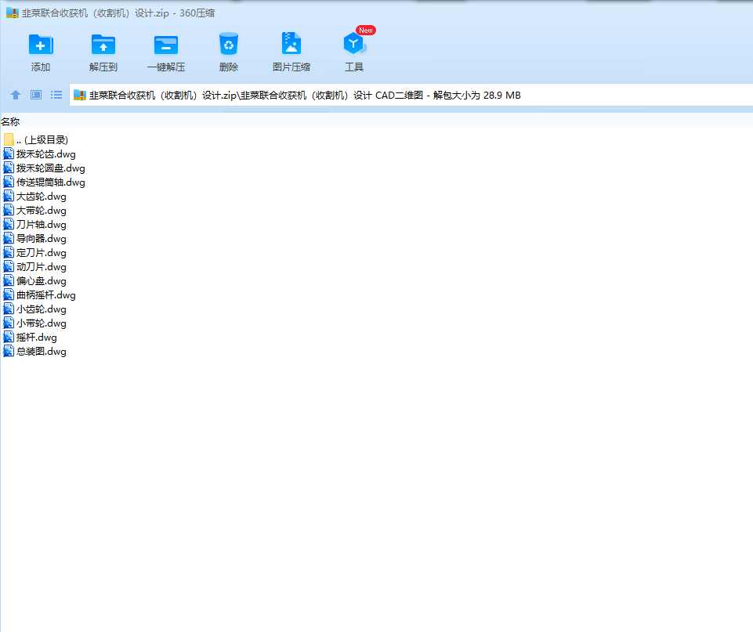753x632 pixels.
Task: Click the dwg file icon beside 摇杆.dwg
Action: [9, 338]
